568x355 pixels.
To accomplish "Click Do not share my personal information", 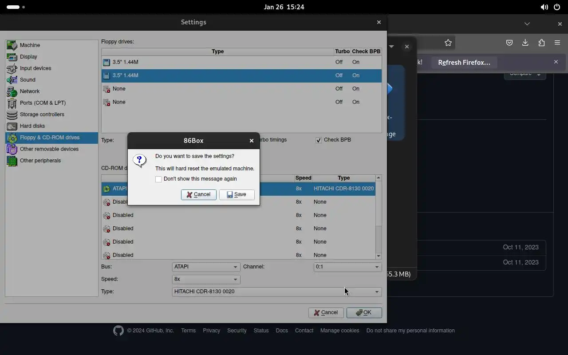I will 410,331.
